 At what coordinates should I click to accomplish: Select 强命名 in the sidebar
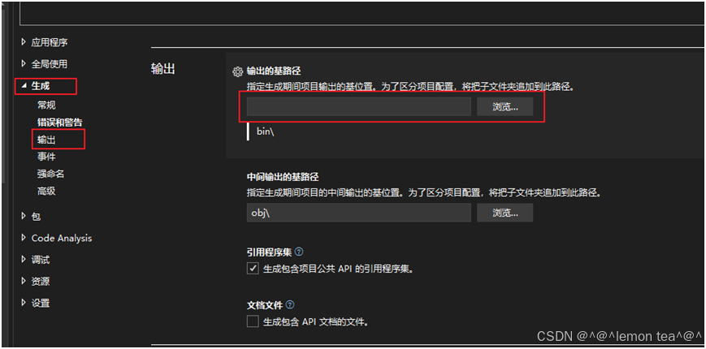pos(51,174)
